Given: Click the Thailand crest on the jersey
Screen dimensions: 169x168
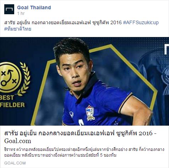Looking at the screenshot, I should click(x=90, y=113).
